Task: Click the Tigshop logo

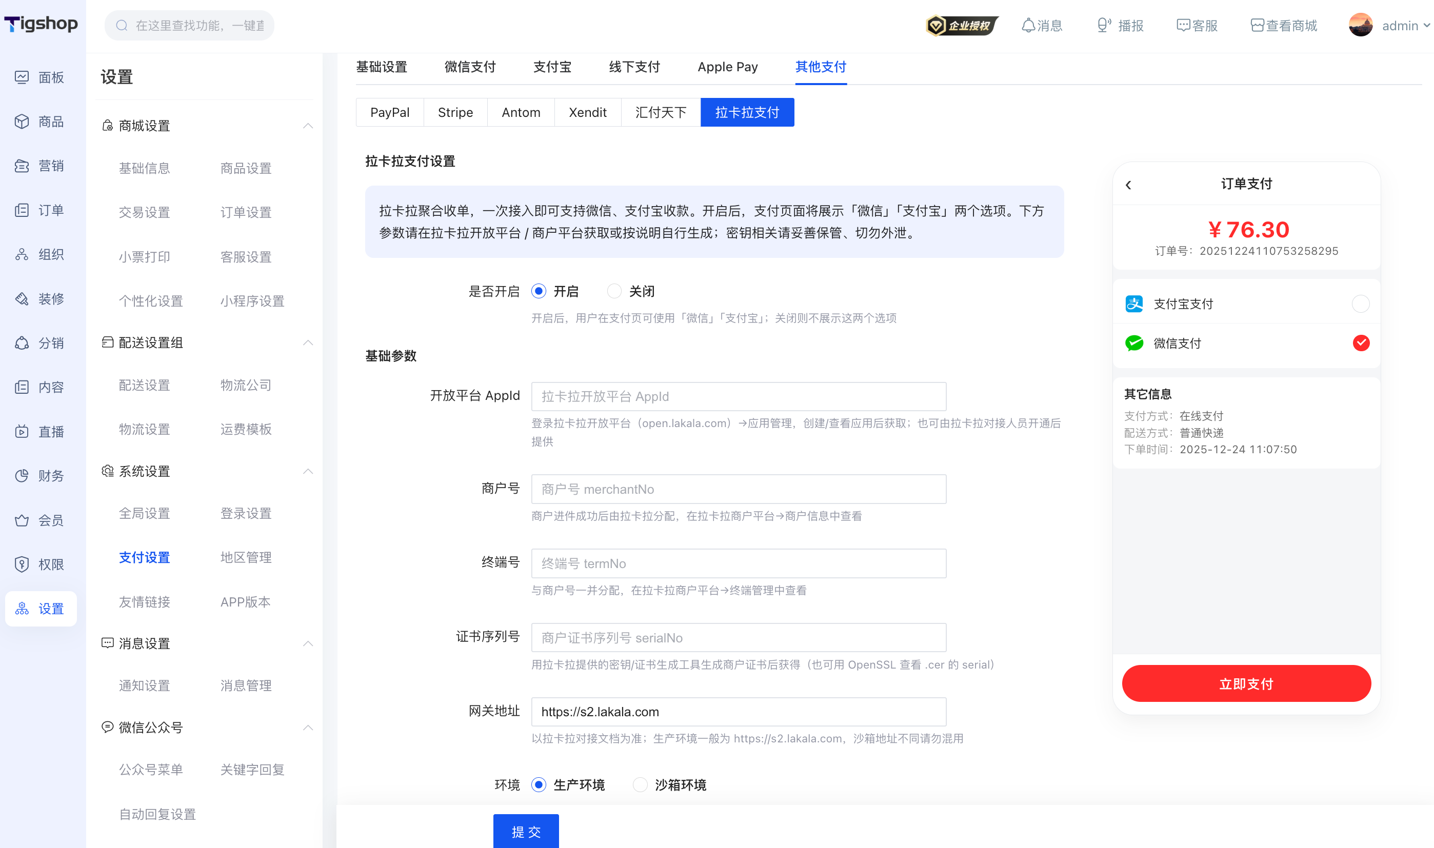Action: (x=41, y=24)
